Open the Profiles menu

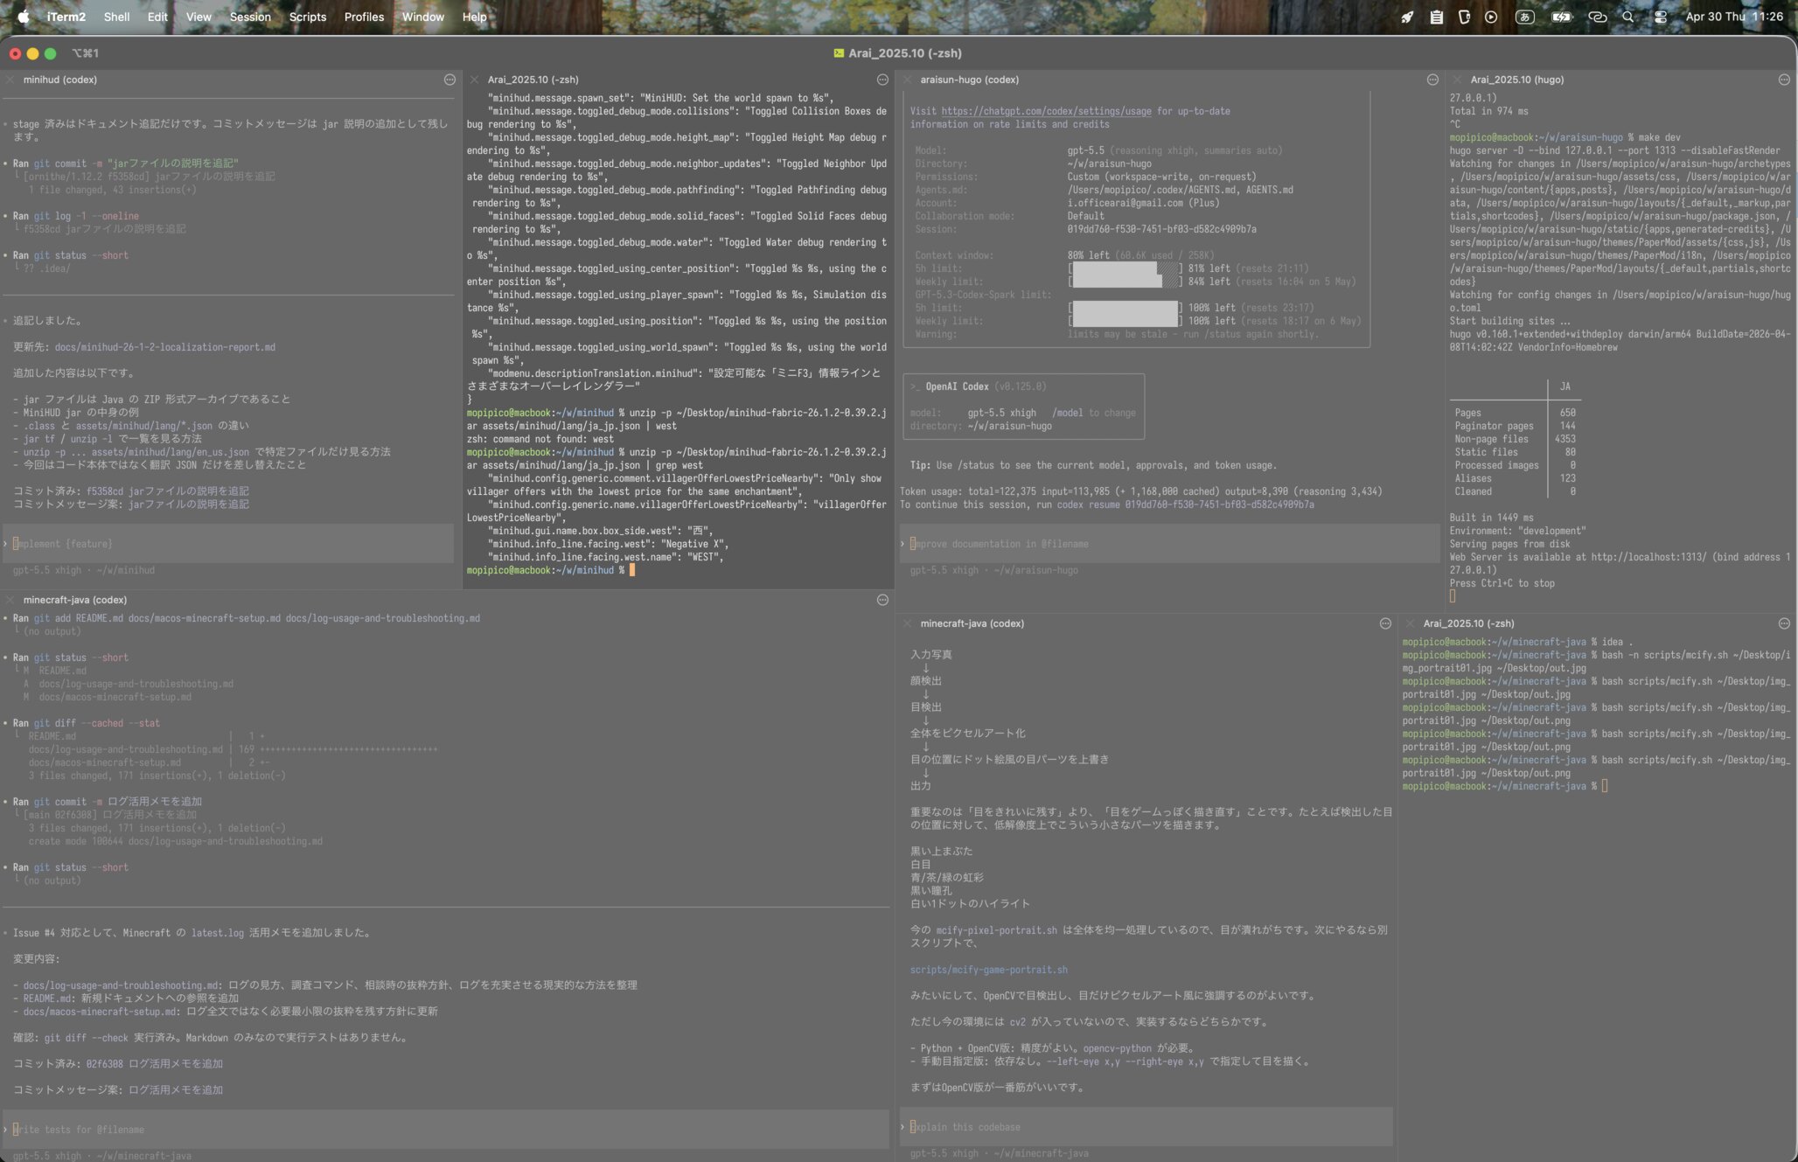pyautogui.click(x=364, y=17)
